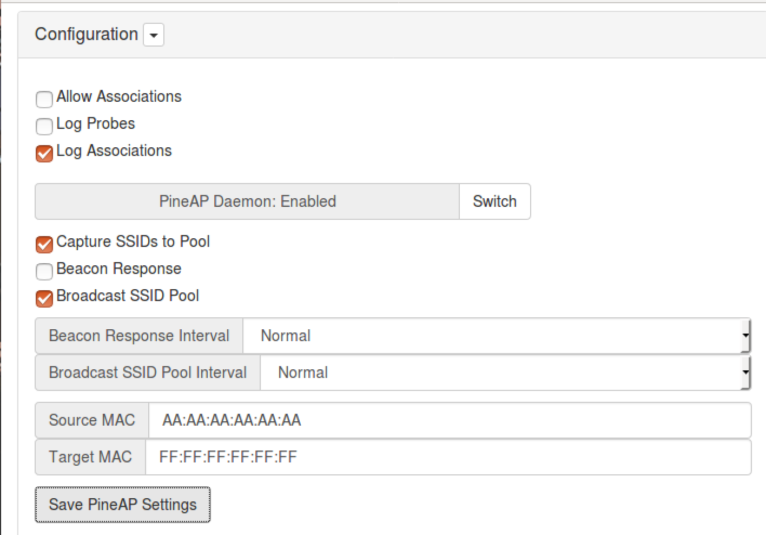The height and width of the screenshot is (535, 766).
Task: Save PineAP Settings
Action: (123, 505)
